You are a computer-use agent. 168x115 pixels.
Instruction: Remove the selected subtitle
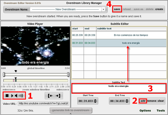point(151,101)
